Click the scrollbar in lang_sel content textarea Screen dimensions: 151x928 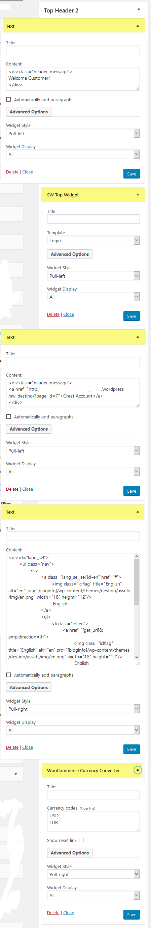[137, 582]
